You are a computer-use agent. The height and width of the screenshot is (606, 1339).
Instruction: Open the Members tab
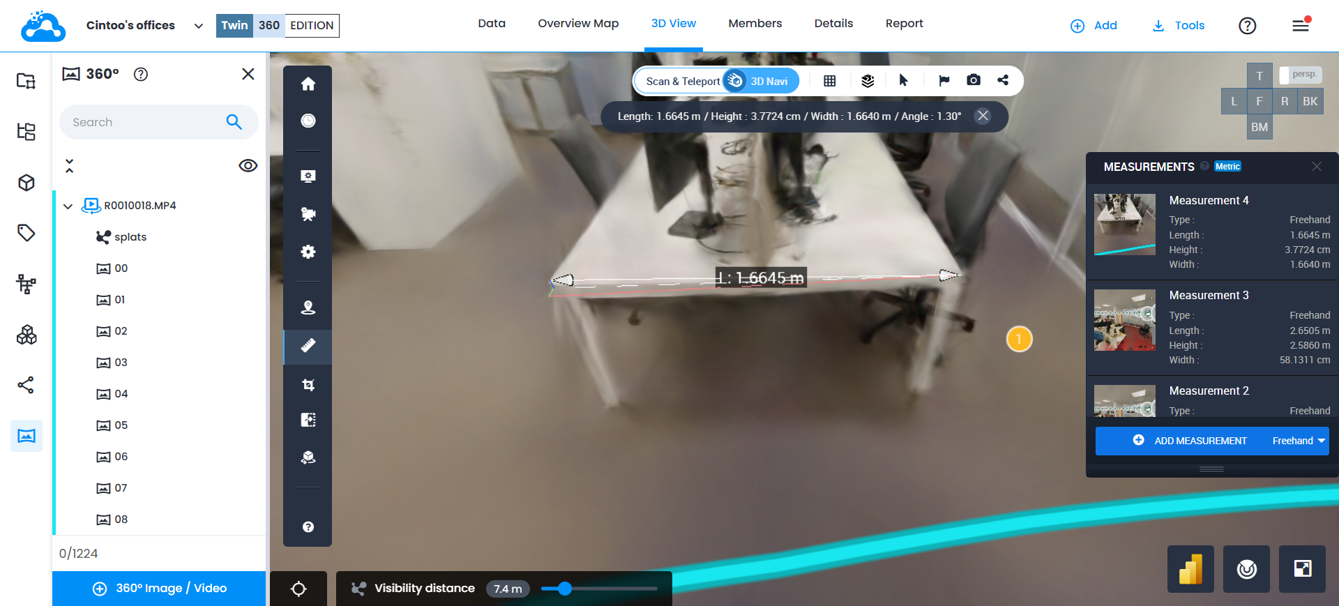pyautogui.click(x=755, y=24)
